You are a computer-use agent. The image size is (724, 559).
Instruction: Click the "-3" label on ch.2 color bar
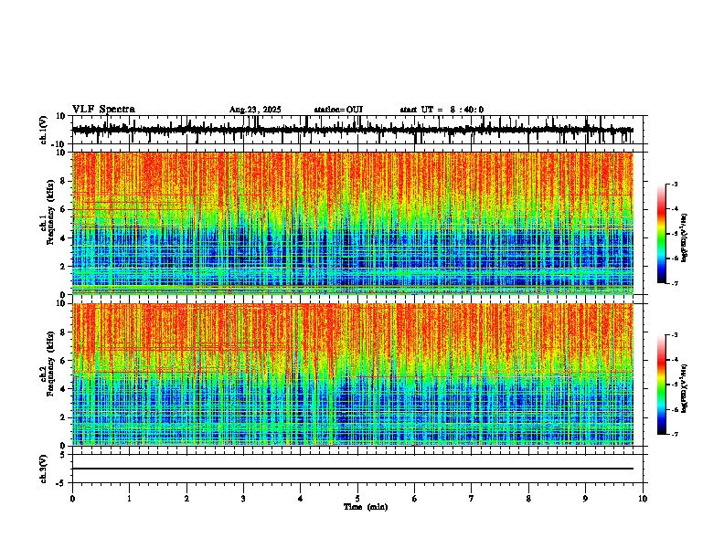[x=675, y=335]
